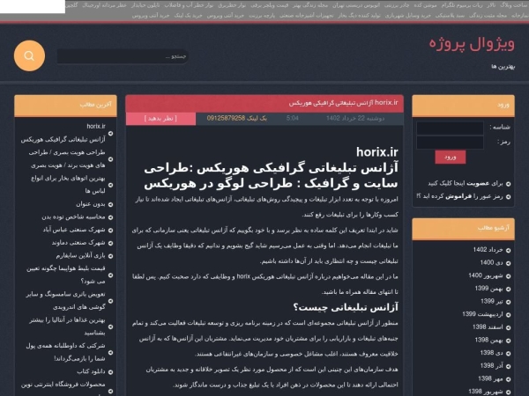The image size is (529, 396).
Task: Click bullet icon beside برای عضویت link
Action: [x=509, y=184]
